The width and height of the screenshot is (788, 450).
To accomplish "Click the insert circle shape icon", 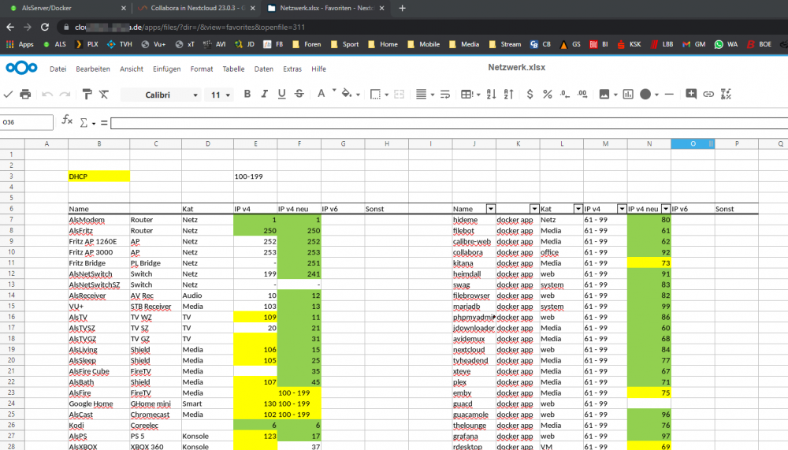I will click(x=645, y=94).
